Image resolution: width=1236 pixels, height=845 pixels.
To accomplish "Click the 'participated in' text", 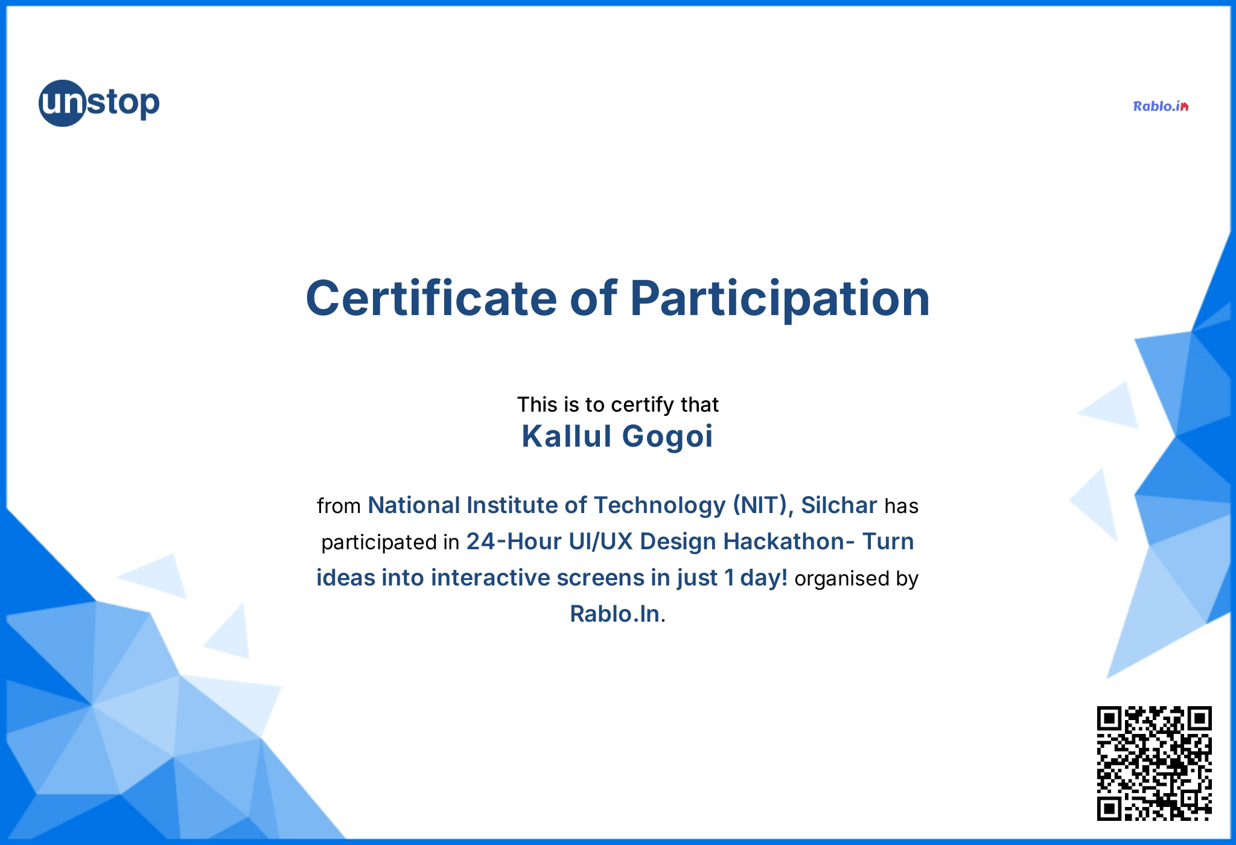I will (x=390, y=542).
